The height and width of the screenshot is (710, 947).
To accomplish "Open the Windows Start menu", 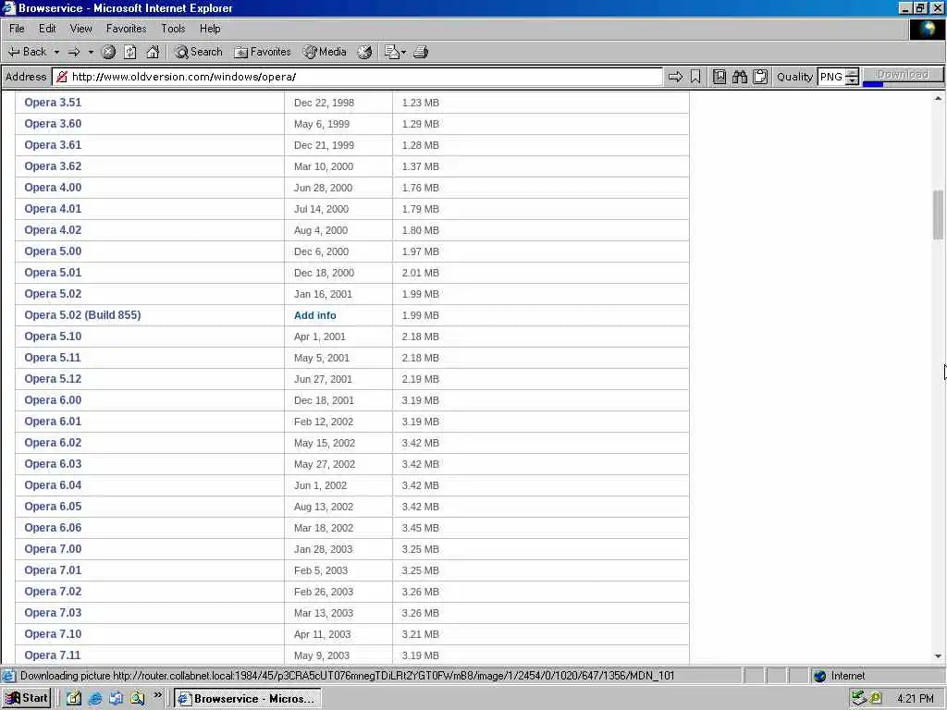I will 27,698.
